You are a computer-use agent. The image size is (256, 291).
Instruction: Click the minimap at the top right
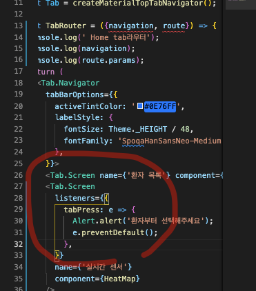(241, 5)
